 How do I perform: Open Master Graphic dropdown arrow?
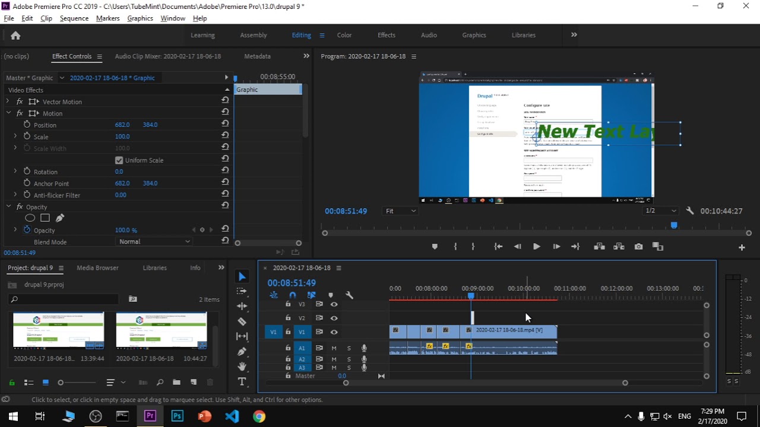(62, 78)
